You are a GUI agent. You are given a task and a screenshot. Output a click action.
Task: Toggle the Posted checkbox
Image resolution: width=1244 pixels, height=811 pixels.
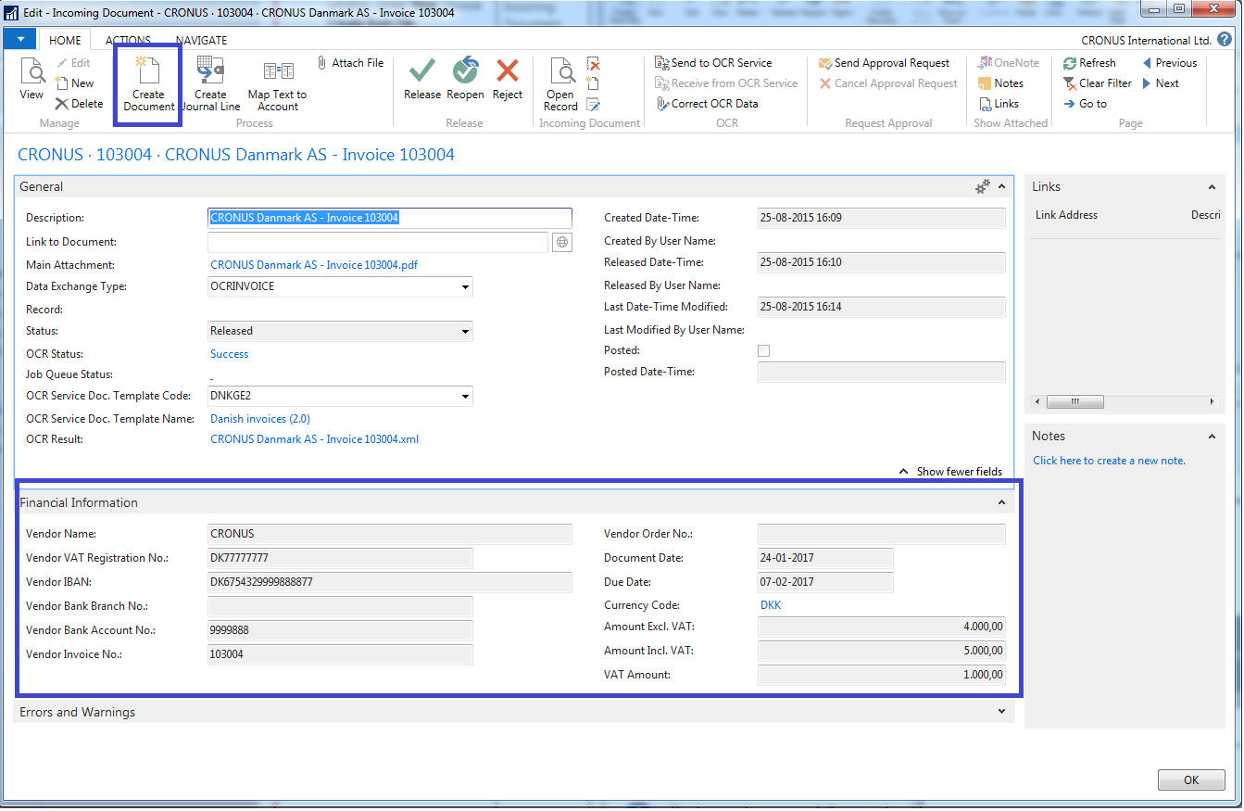point(763,351)
